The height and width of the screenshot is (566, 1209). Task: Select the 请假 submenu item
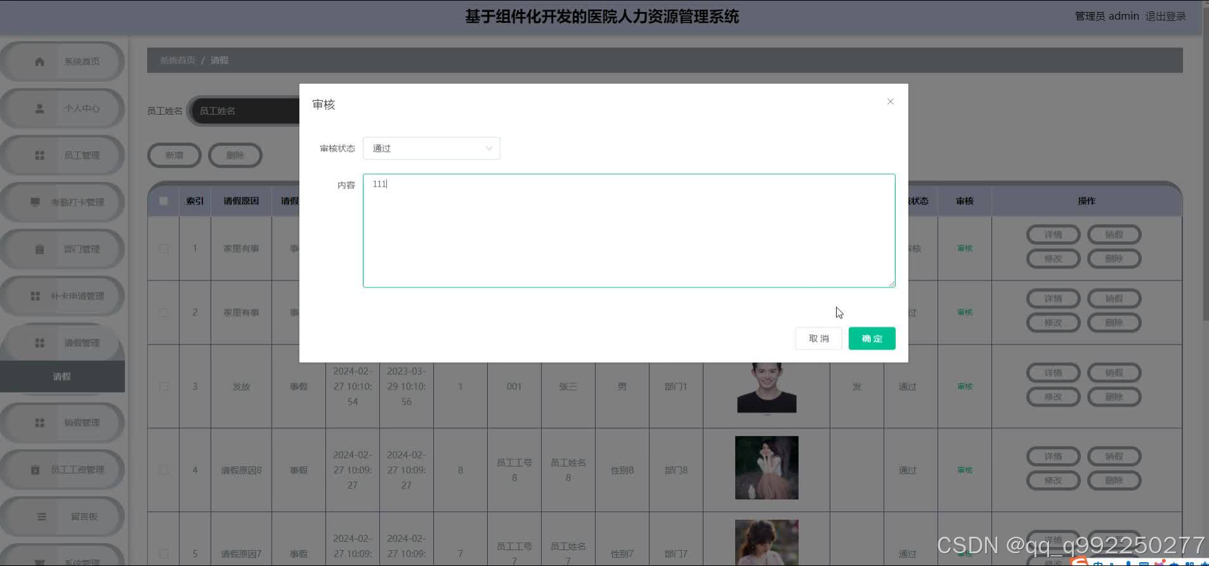[62, 376]
